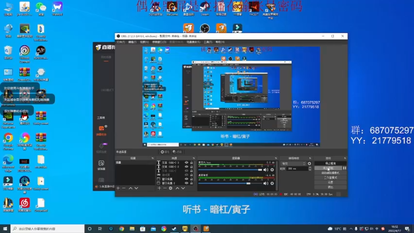Viewport: 414px width, 233px height.
Task: Click OBS Studio icon in taskbar
Action: tap(196, 228)
